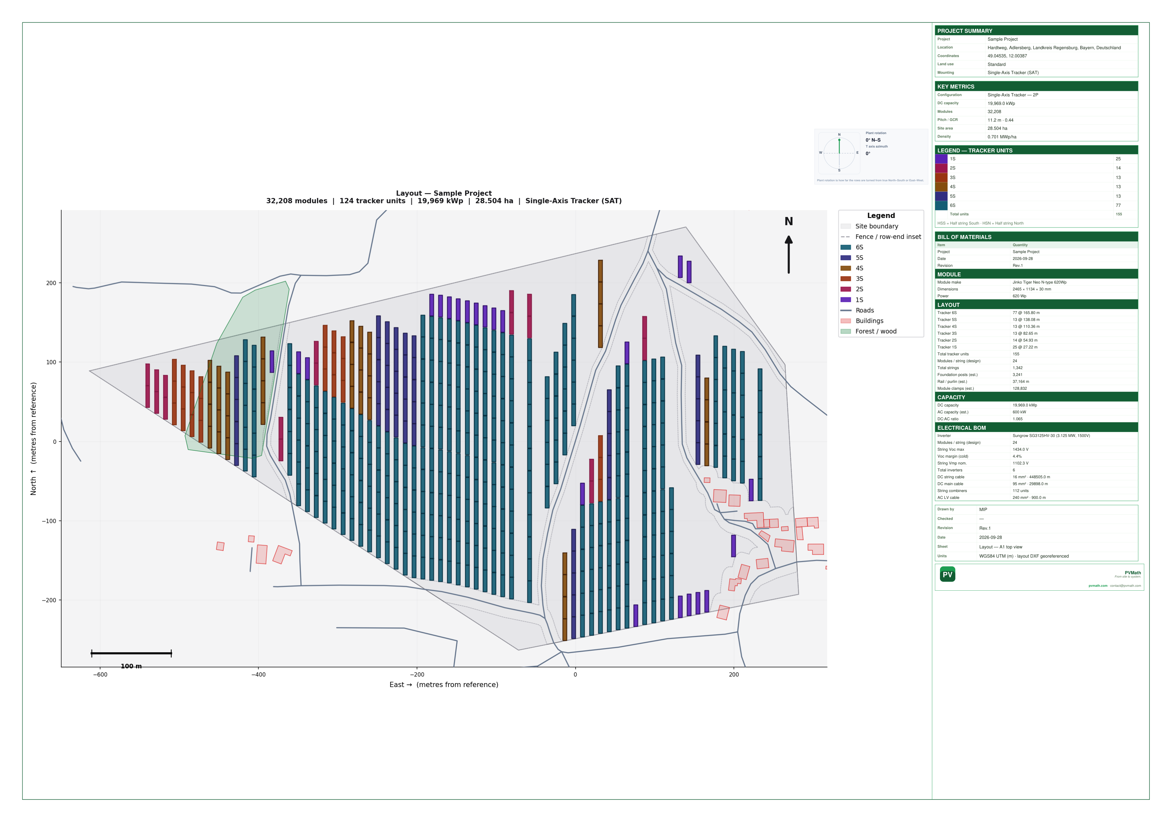Screen dimensions: 1172x828
Task: Select the 6S swatch in the map Legend
Action: point(846,247)
